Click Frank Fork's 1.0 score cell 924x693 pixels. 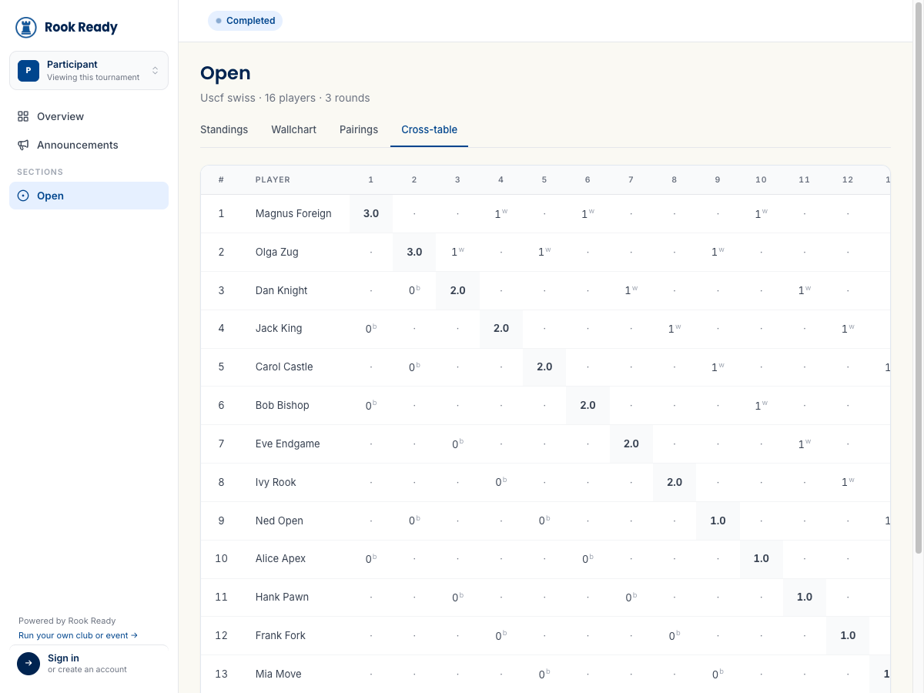[848, 635]
